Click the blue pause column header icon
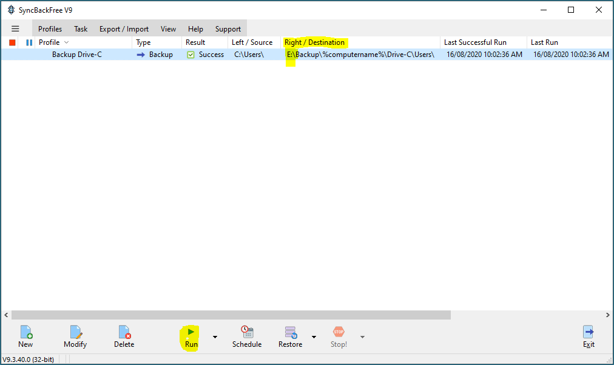Image resolution: width=614 pixels, height=365 pixels. coord(29,42)
